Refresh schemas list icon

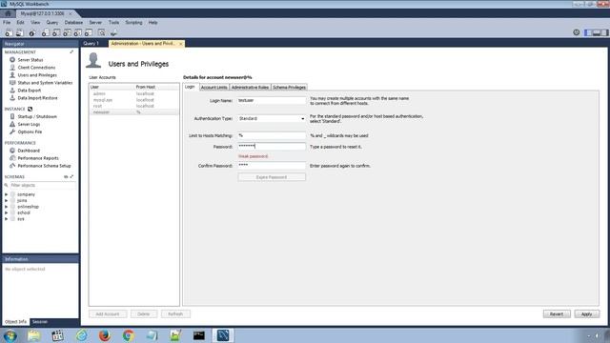point(66,177)
